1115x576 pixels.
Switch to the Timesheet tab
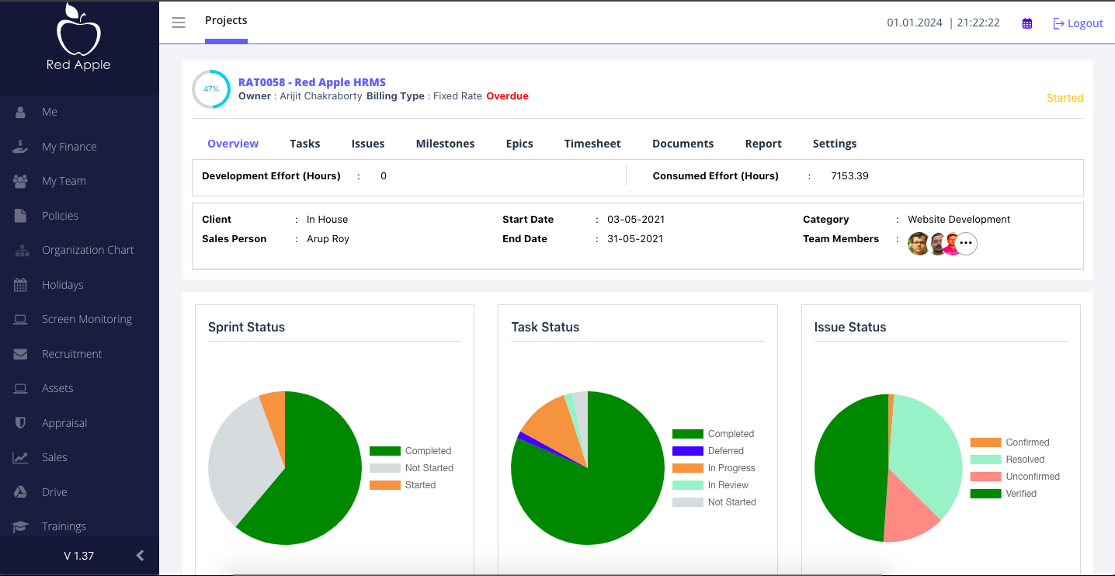(592, 144)
